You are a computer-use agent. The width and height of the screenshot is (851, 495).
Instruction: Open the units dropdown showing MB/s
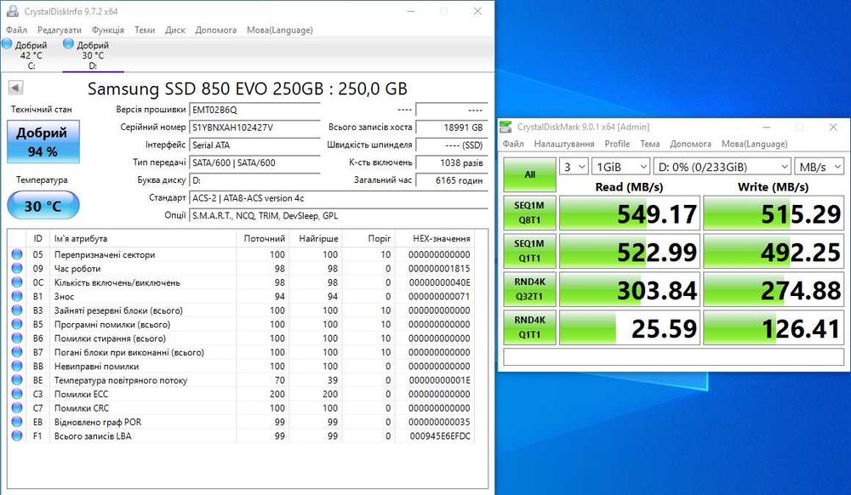pos(819,167)
